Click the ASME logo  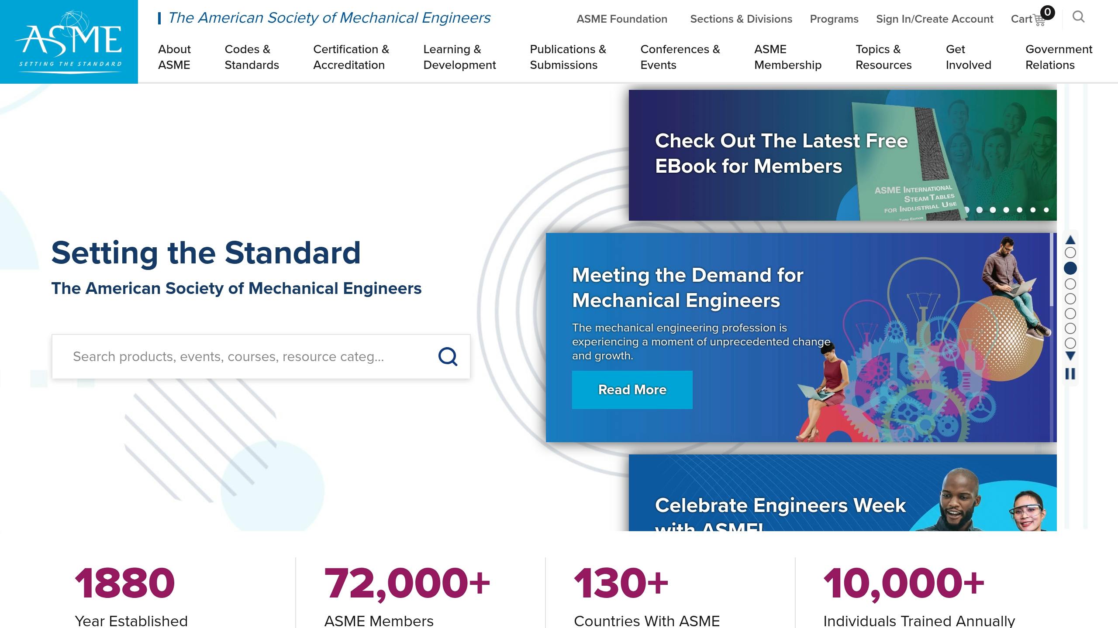[x=69, y=42]
